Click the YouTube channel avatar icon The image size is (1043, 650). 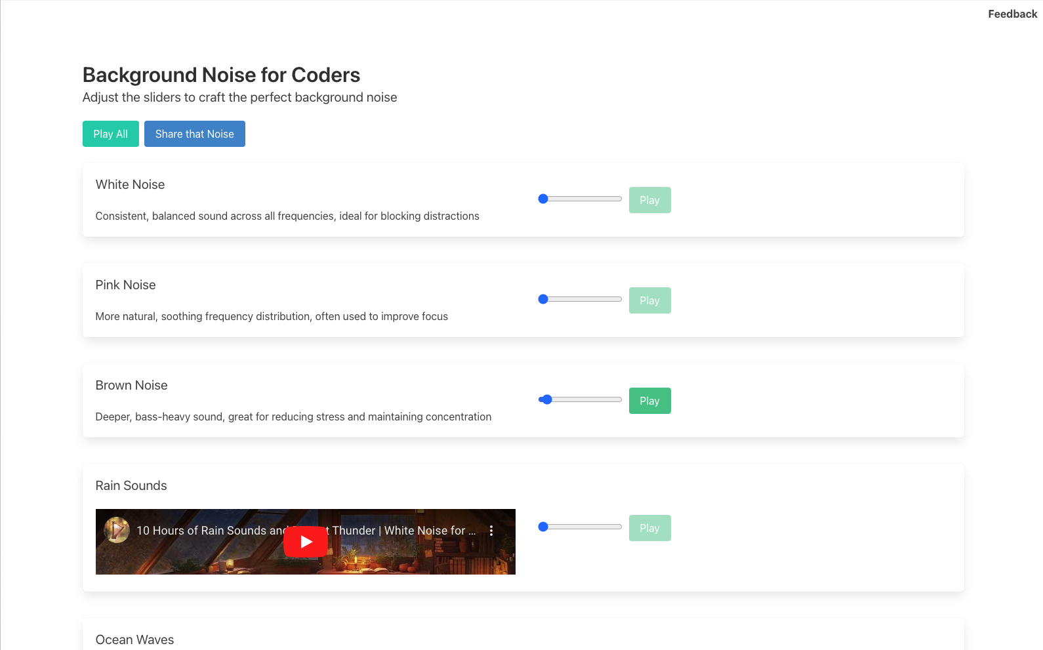tap(117, 530)
